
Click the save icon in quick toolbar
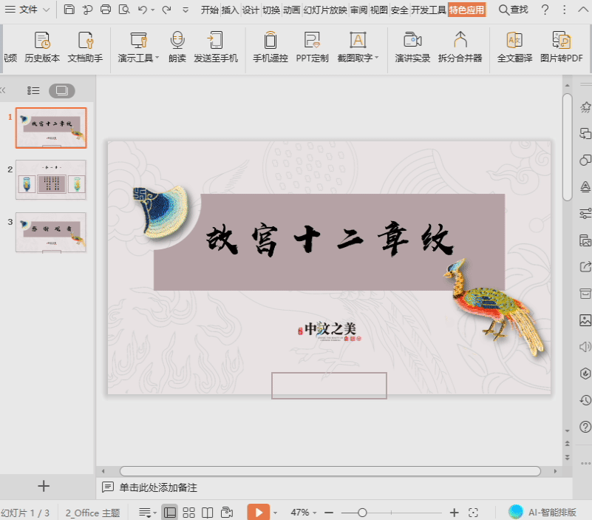tap(69, 10)
